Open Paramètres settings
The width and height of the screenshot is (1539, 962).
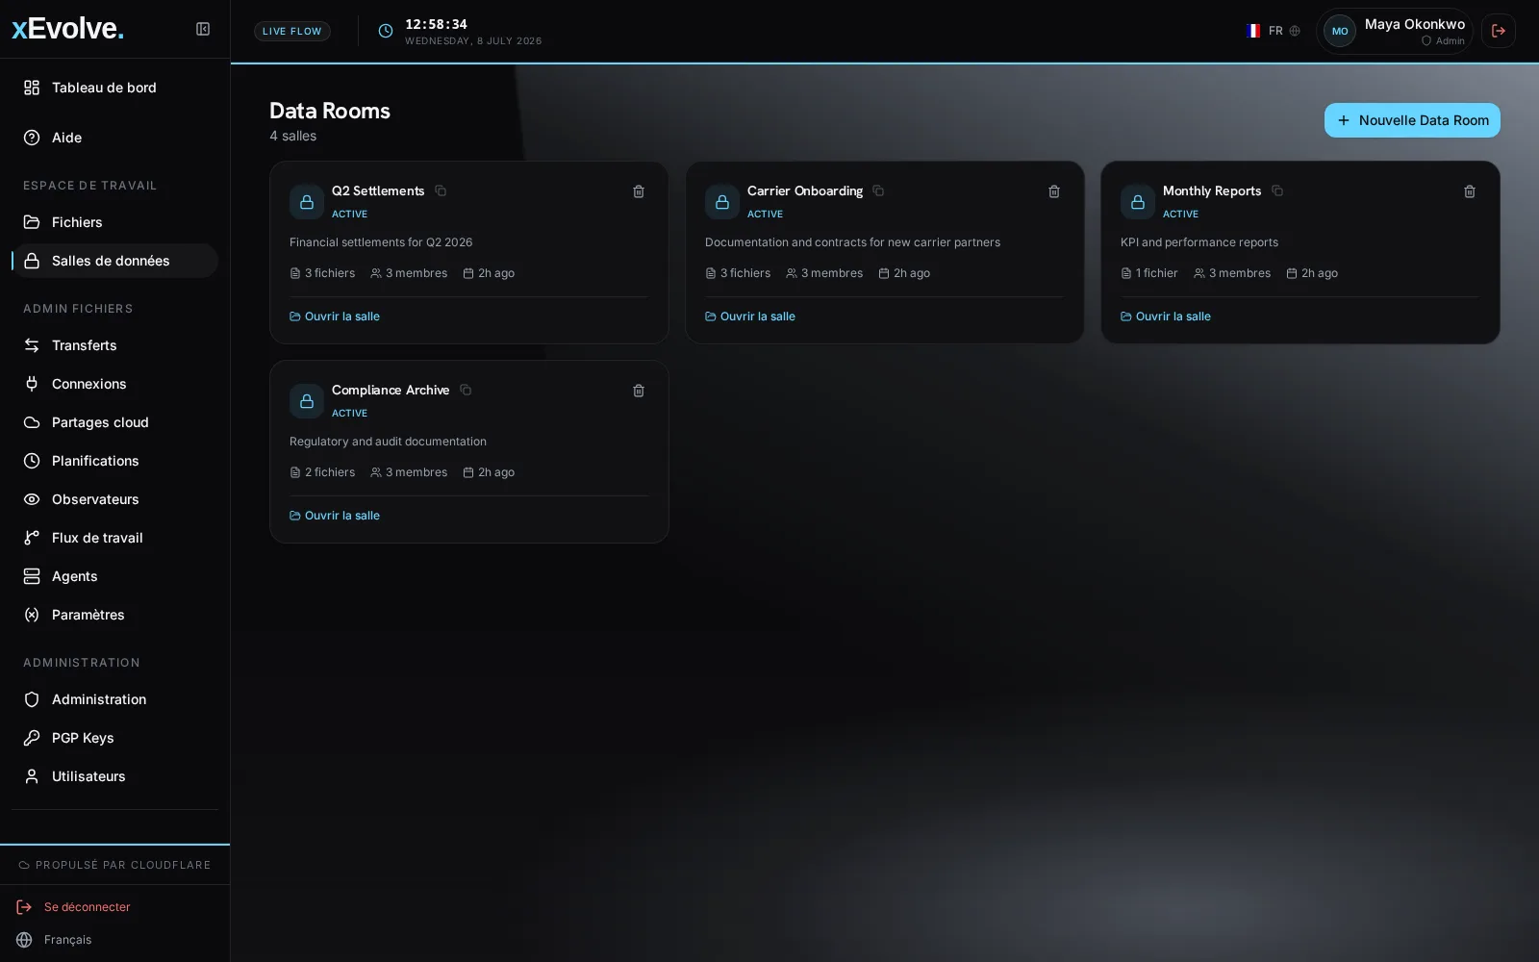[114, 615]
